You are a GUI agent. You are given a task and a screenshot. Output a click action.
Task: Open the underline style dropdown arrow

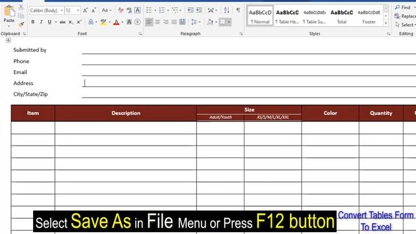point(56,22)
